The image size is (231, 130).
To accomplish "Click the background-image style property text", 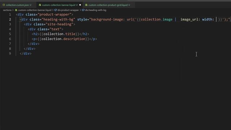I will (x=107, y=19).
